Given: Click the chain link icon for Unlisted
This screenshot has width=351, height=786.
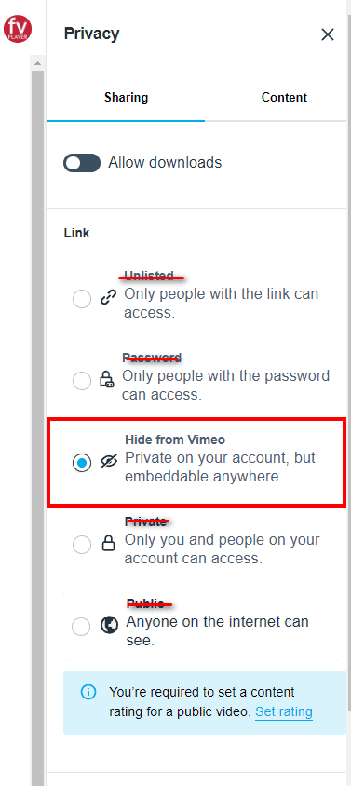Looking at the screenshot, I should point(108,299).
